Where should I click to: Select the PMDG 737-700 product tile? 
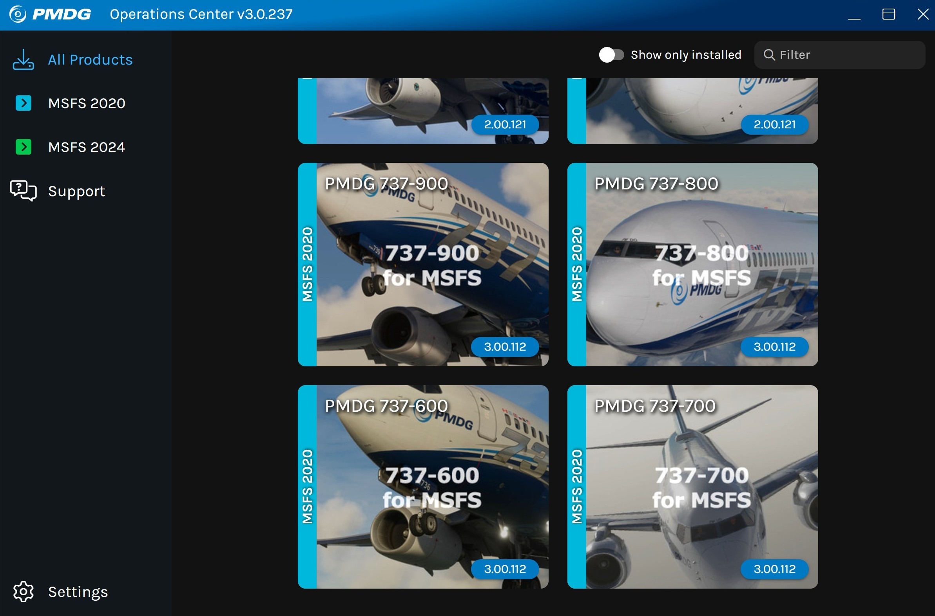click(701, 487)
